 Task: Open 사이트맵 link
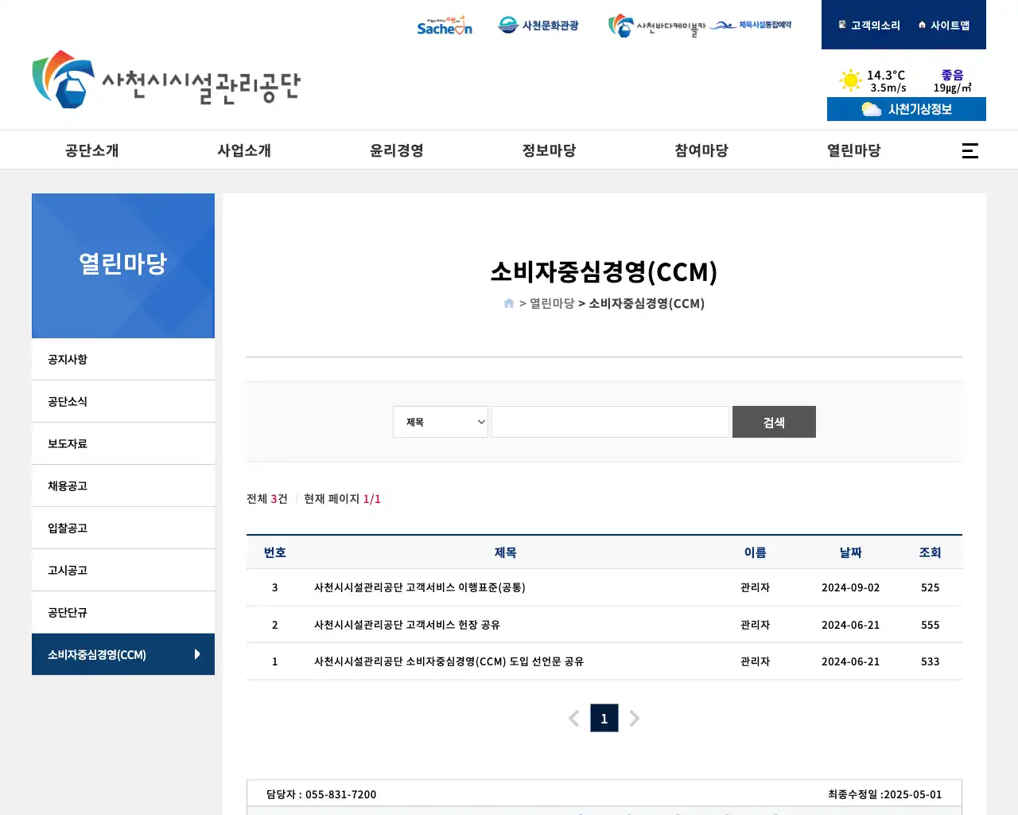click(x=944, y=25)
